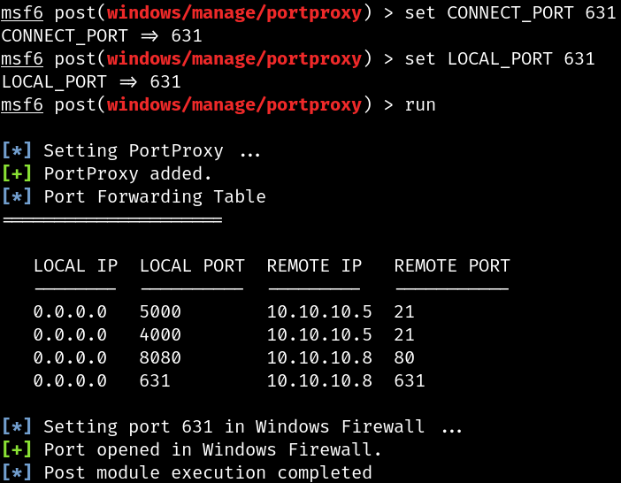This screenshot has height=483, width=621.
Task: Click remote IP 10.10.10.8 in the 631 row
Action: point(319,381)
